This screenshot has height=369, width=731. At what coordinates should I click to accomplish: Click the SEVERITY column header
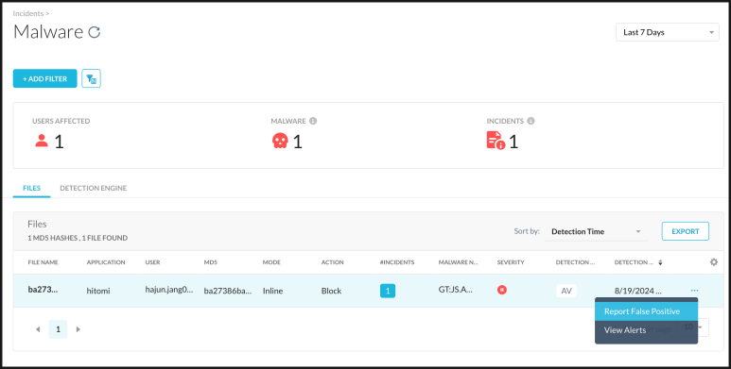(511, 262)
